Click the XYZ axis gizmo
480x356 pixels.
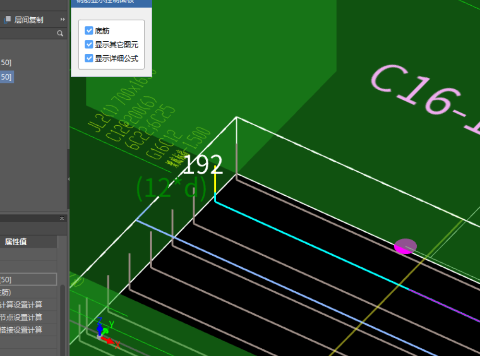pos(106,333)
